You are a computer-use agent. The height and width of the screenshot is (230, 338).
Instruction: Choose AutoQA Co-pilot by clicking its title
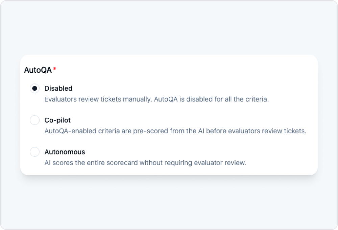pos(57,120)
